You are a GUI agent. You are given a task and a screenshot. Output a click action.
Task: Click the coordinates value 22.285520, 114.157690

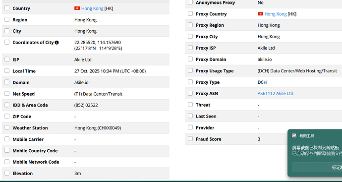98,42
